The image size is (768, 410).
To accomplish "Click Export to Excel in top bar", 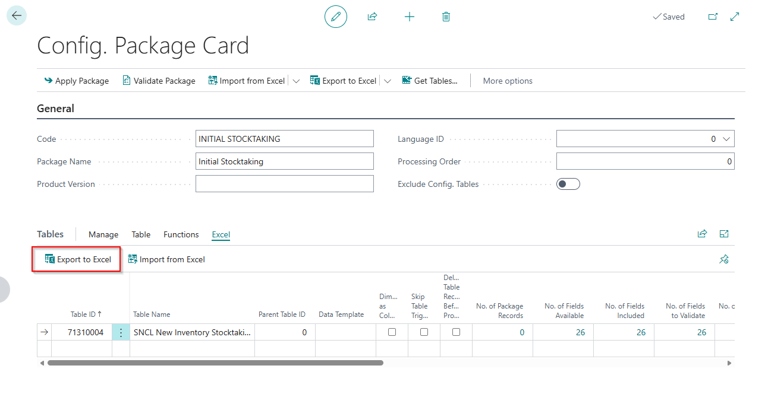I will pyautogui.click(x=344, y=81).
